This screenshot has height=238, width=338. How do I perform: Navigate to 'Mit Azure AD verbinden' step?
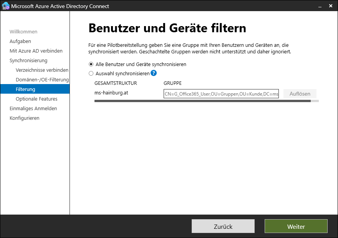tap(36, 51)
